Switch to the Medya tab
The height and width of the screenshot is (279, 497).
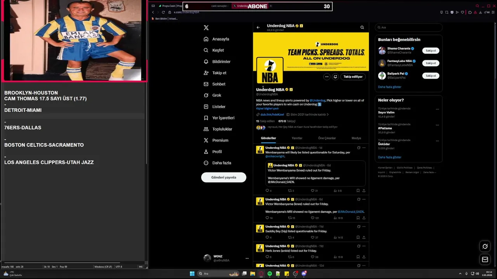tap(356, 138)
